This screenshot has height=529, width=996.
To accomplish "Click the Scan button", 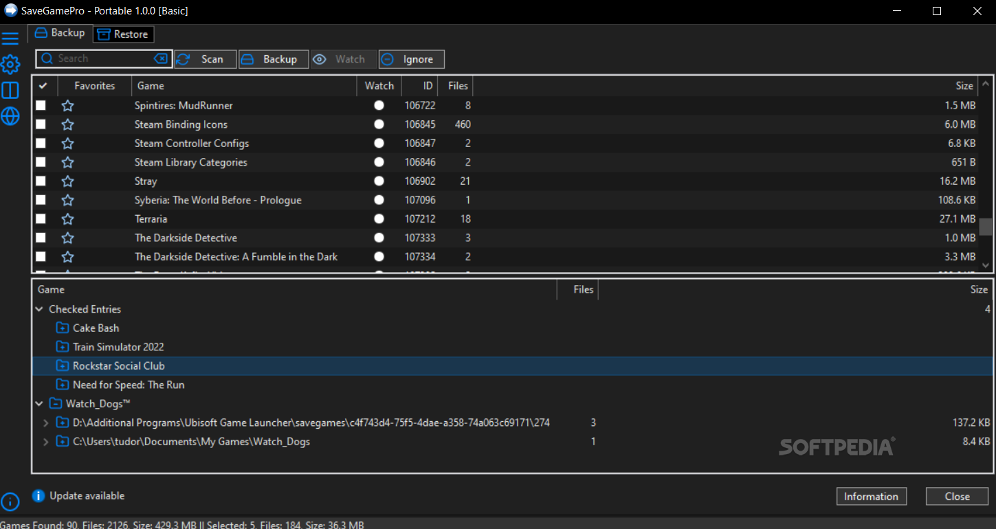I will point(206,59).
